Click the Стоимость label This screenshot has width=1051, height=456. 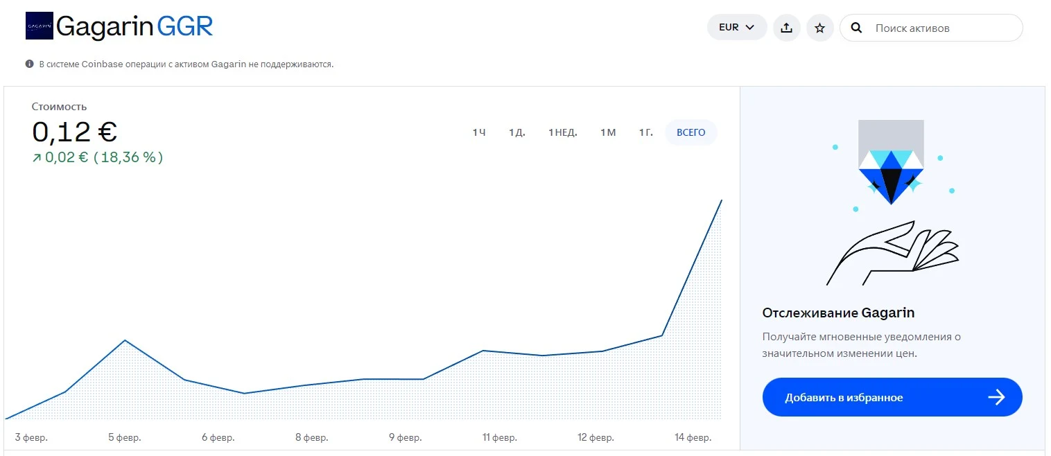[60, 107]
